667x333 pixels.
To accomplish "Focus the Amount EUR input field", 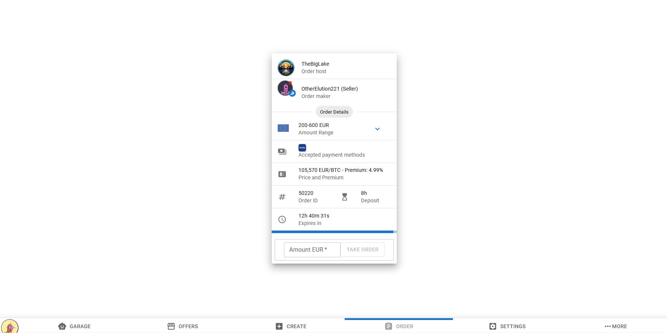I will (x=312, y=250).
